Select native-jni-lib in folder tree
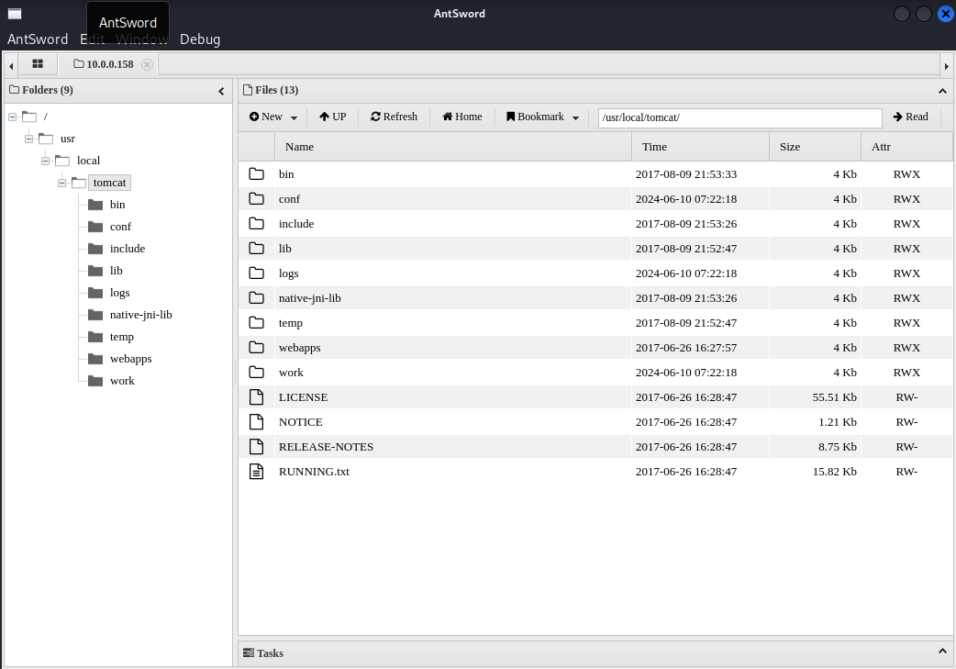 coord(141,315)
